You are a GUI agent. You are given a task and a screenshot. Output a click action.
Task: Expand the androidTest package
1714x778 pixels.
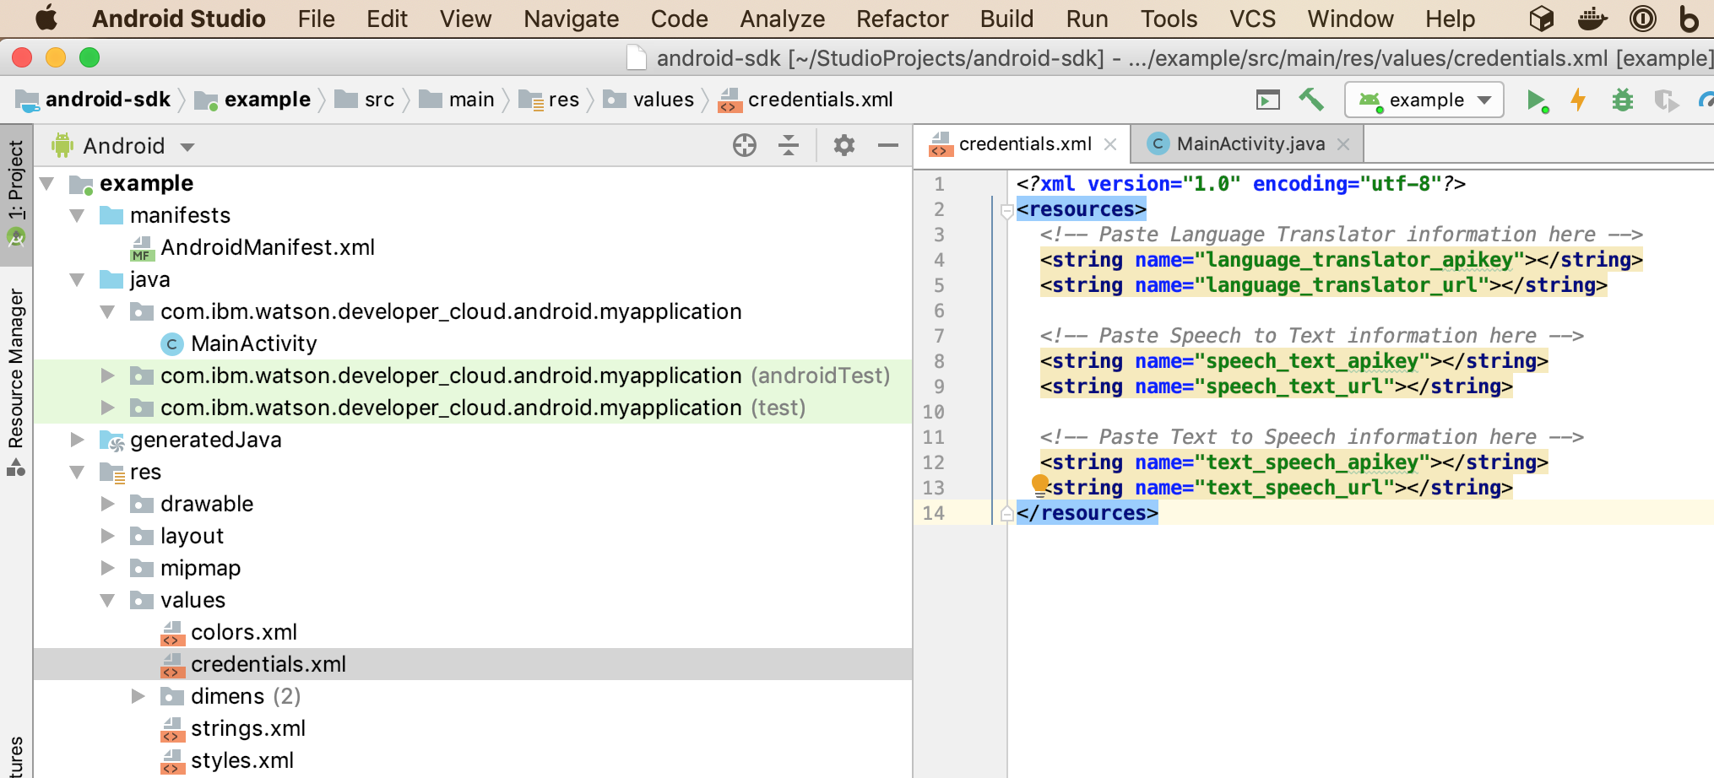point(108,375)
